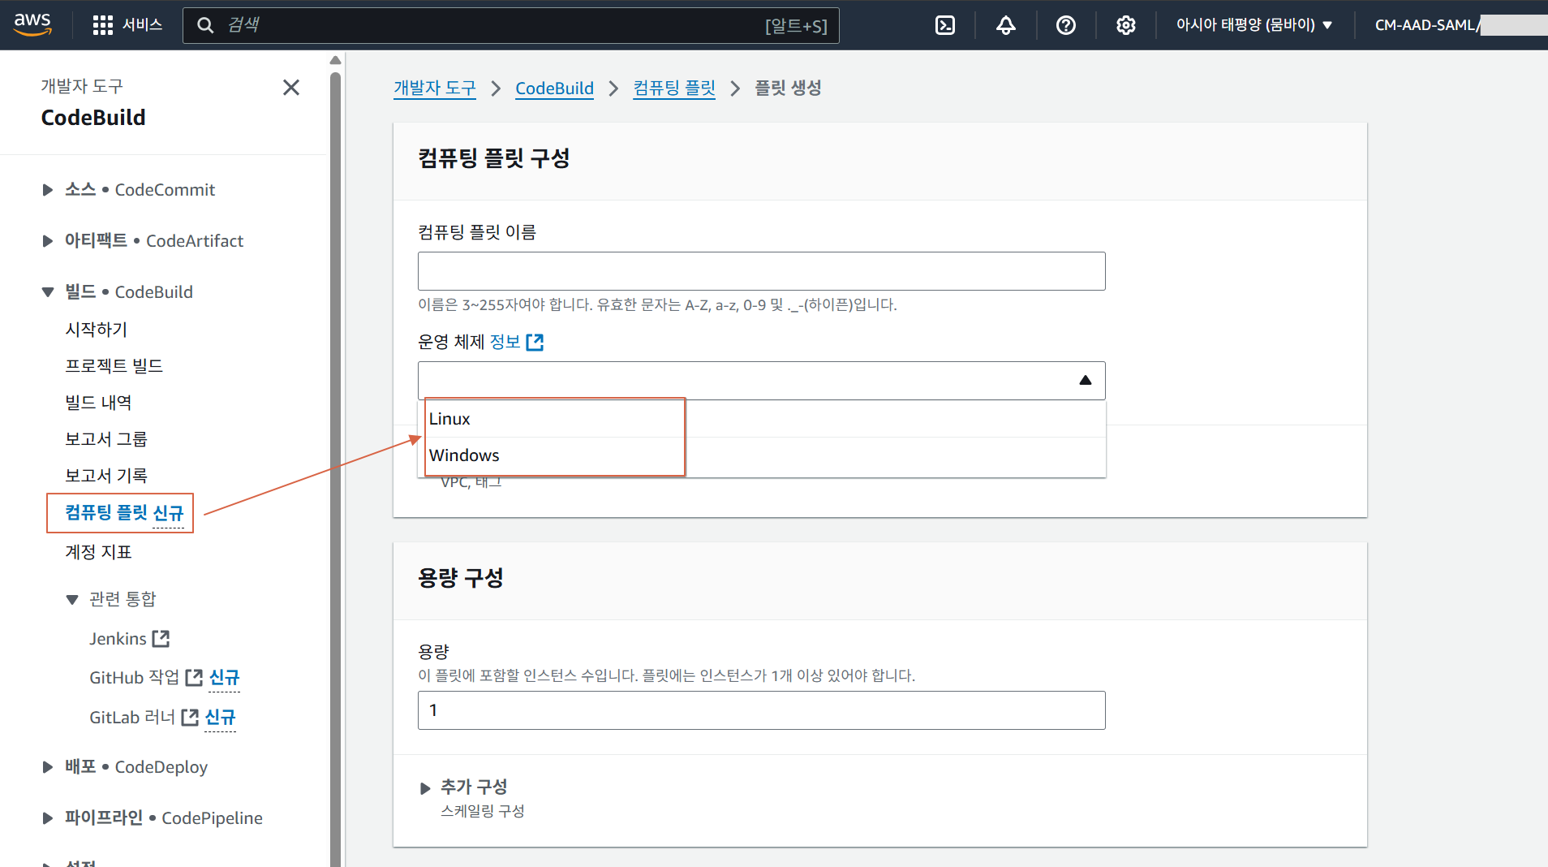Click the CodeBuild breadcrumb link
Image resolution: width=1548 pixels, height=867 pixels.
[x=554, y=88]
